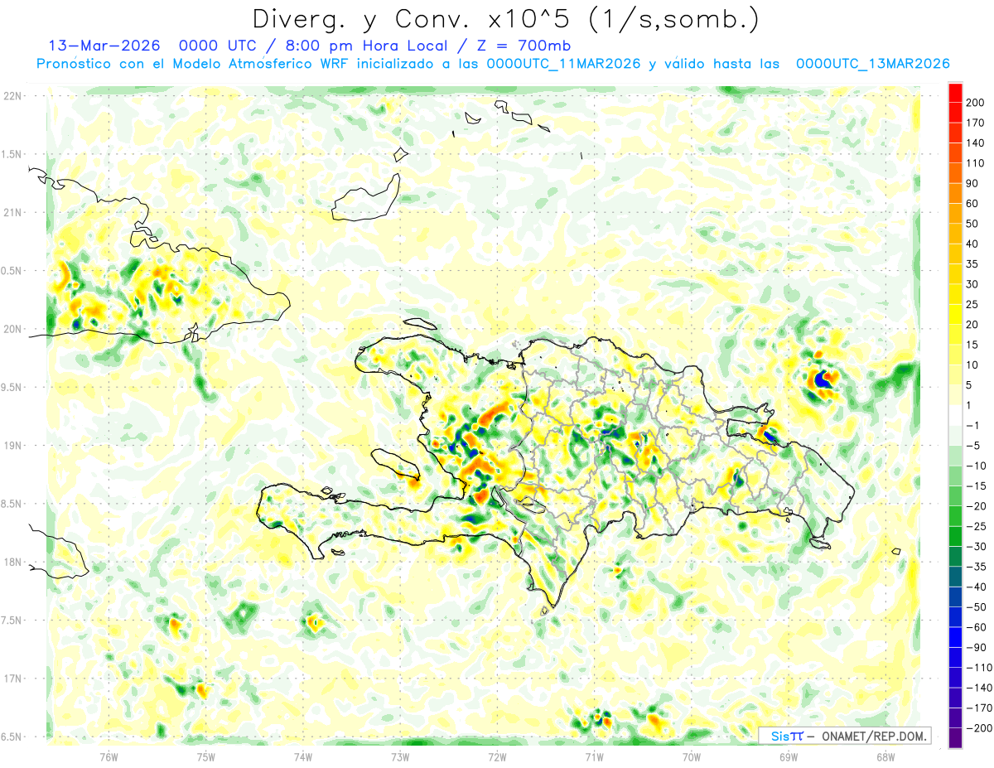994x768 pixels.
Task: Click the 8.5N latitude label
Action: (11, 504)
